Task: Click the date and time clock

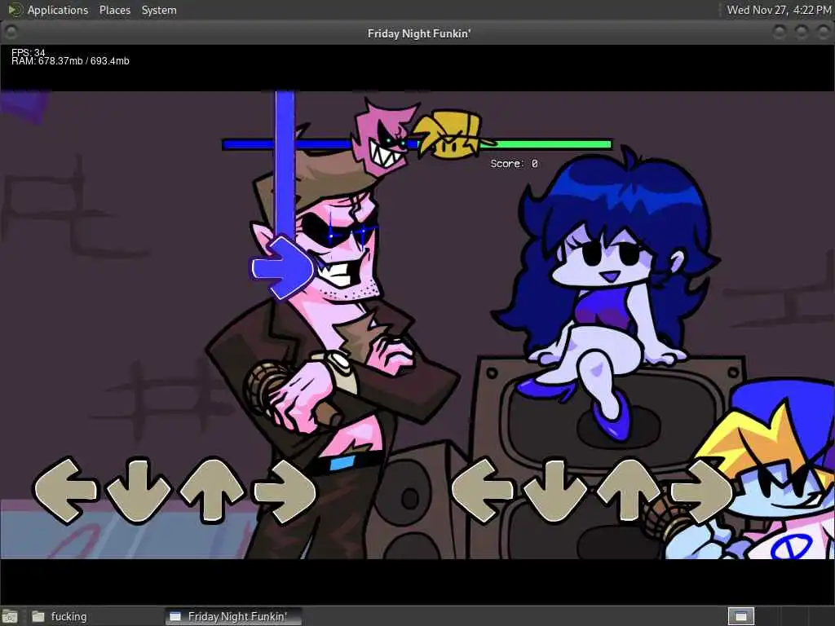Action: click(x=779, y=10)
